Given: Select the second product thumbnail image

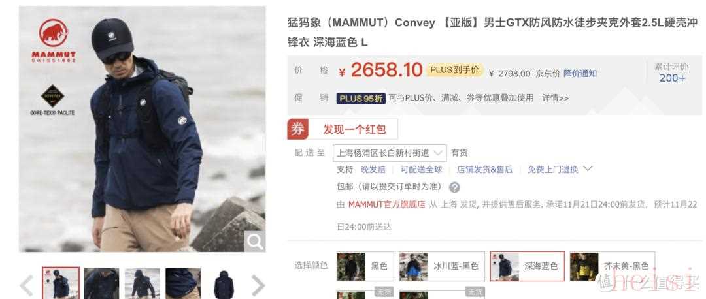Looking at the screenshot, I should [x=102, y=284].
